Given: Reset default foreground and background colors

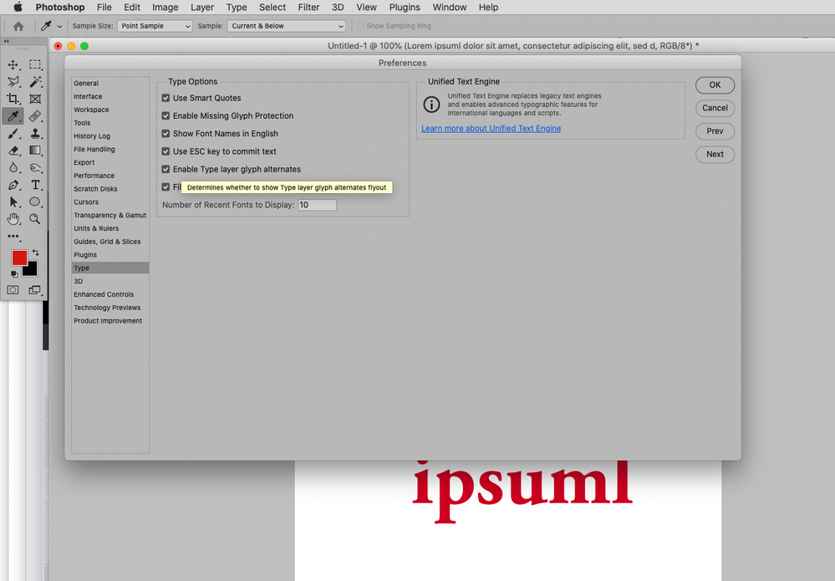Looking at the screenshot, I should coord(14,274).
